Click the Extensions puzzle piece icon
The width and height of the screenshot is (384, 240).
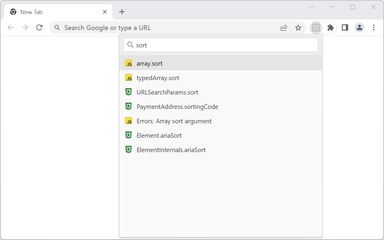coord(330,27)
